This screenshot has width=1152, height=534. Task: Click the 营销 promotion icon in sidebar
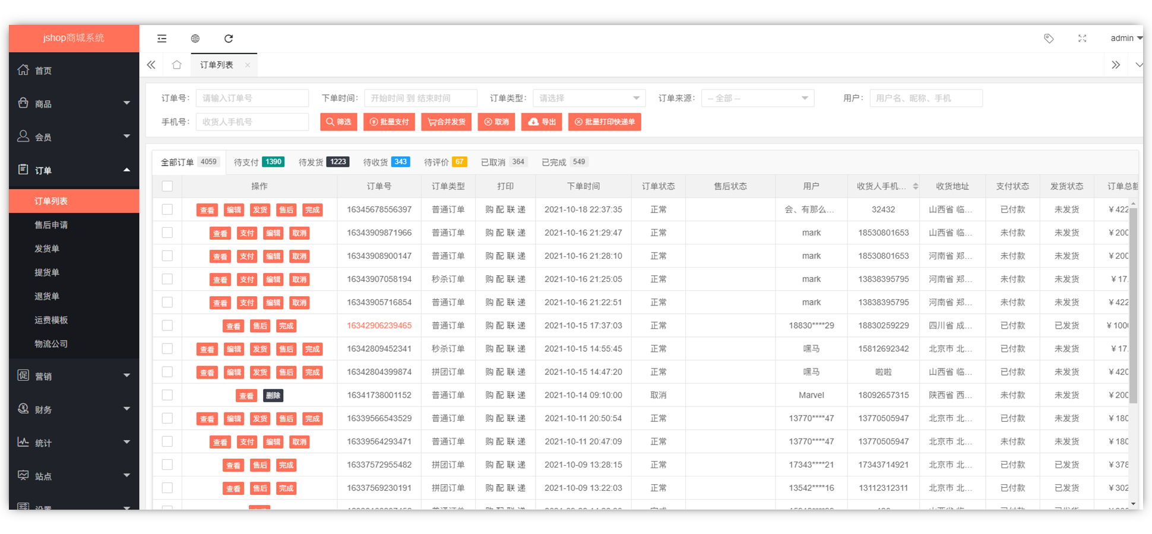pos(23,376)
